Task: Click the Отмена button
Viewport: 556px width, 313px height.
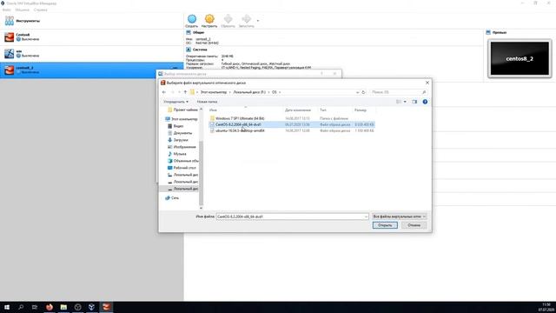Action: [414, 225]
